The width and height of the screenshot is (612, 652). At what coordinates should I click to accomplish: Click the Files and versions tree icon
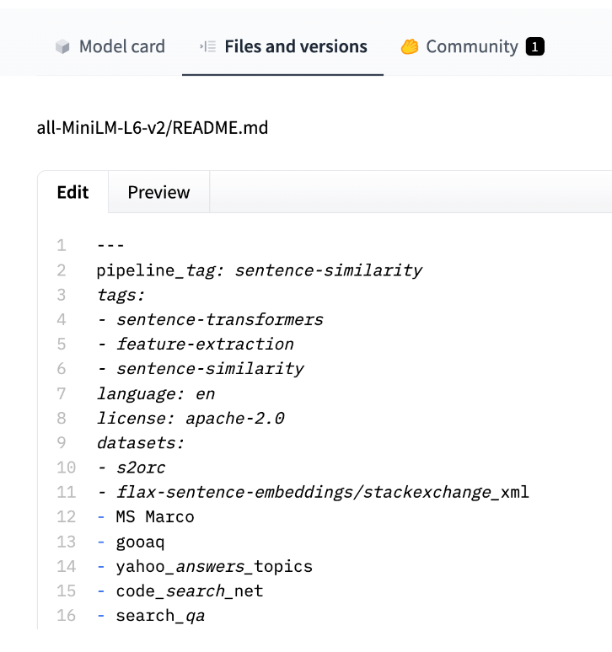pos(207,47)
